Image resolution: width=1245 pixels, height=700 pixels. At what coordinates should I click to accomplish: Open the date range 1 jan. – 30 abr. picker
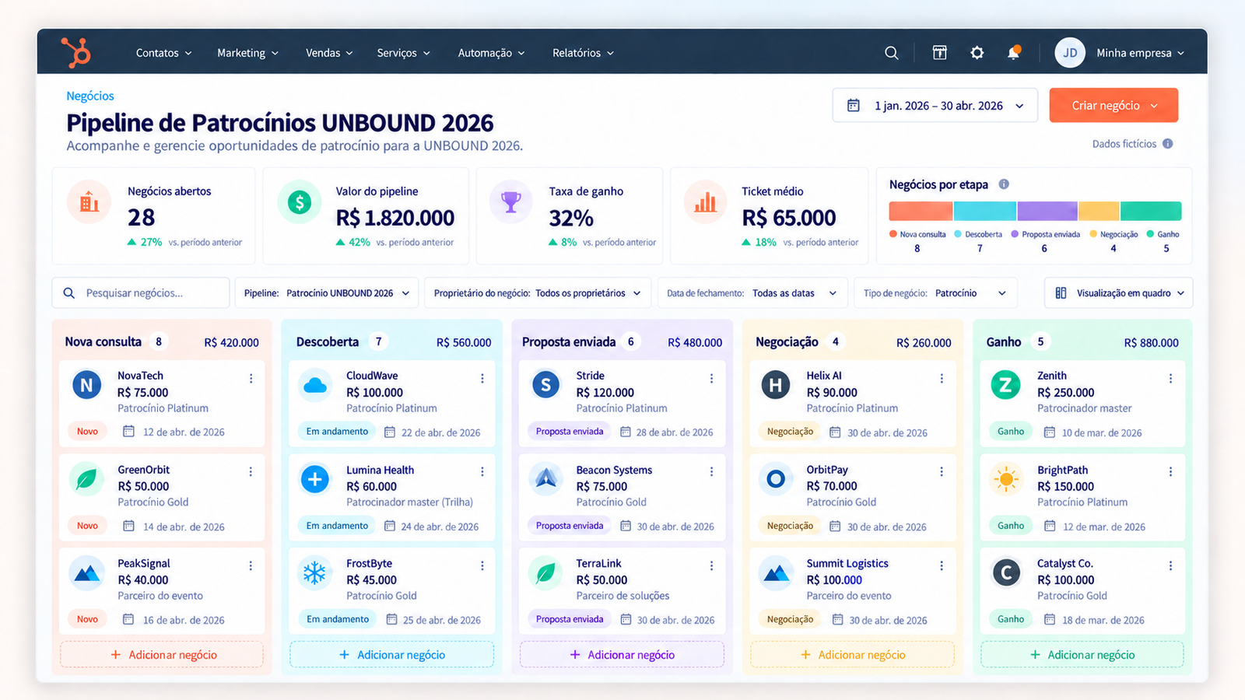(x=935, y=106)
